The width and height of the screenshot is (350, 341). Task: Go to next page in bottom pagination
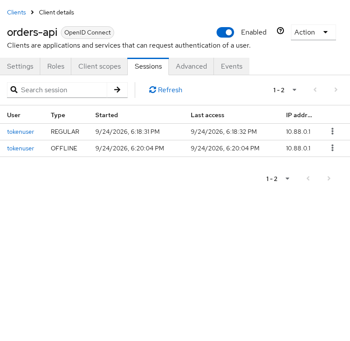[329, 179]
